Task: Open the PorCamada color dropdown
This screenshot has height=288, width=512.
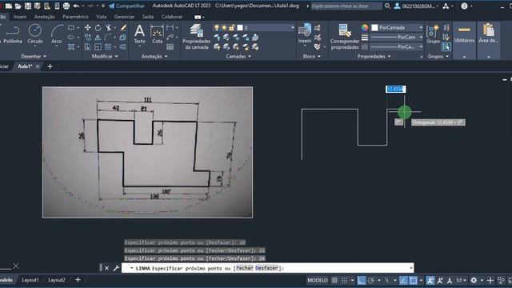Action: 421,28
